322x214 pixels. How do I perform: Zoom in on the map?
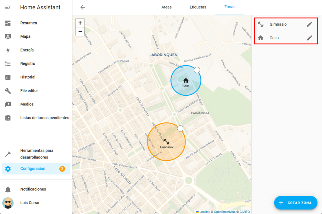pyautogui.click(x=80, y=23)
